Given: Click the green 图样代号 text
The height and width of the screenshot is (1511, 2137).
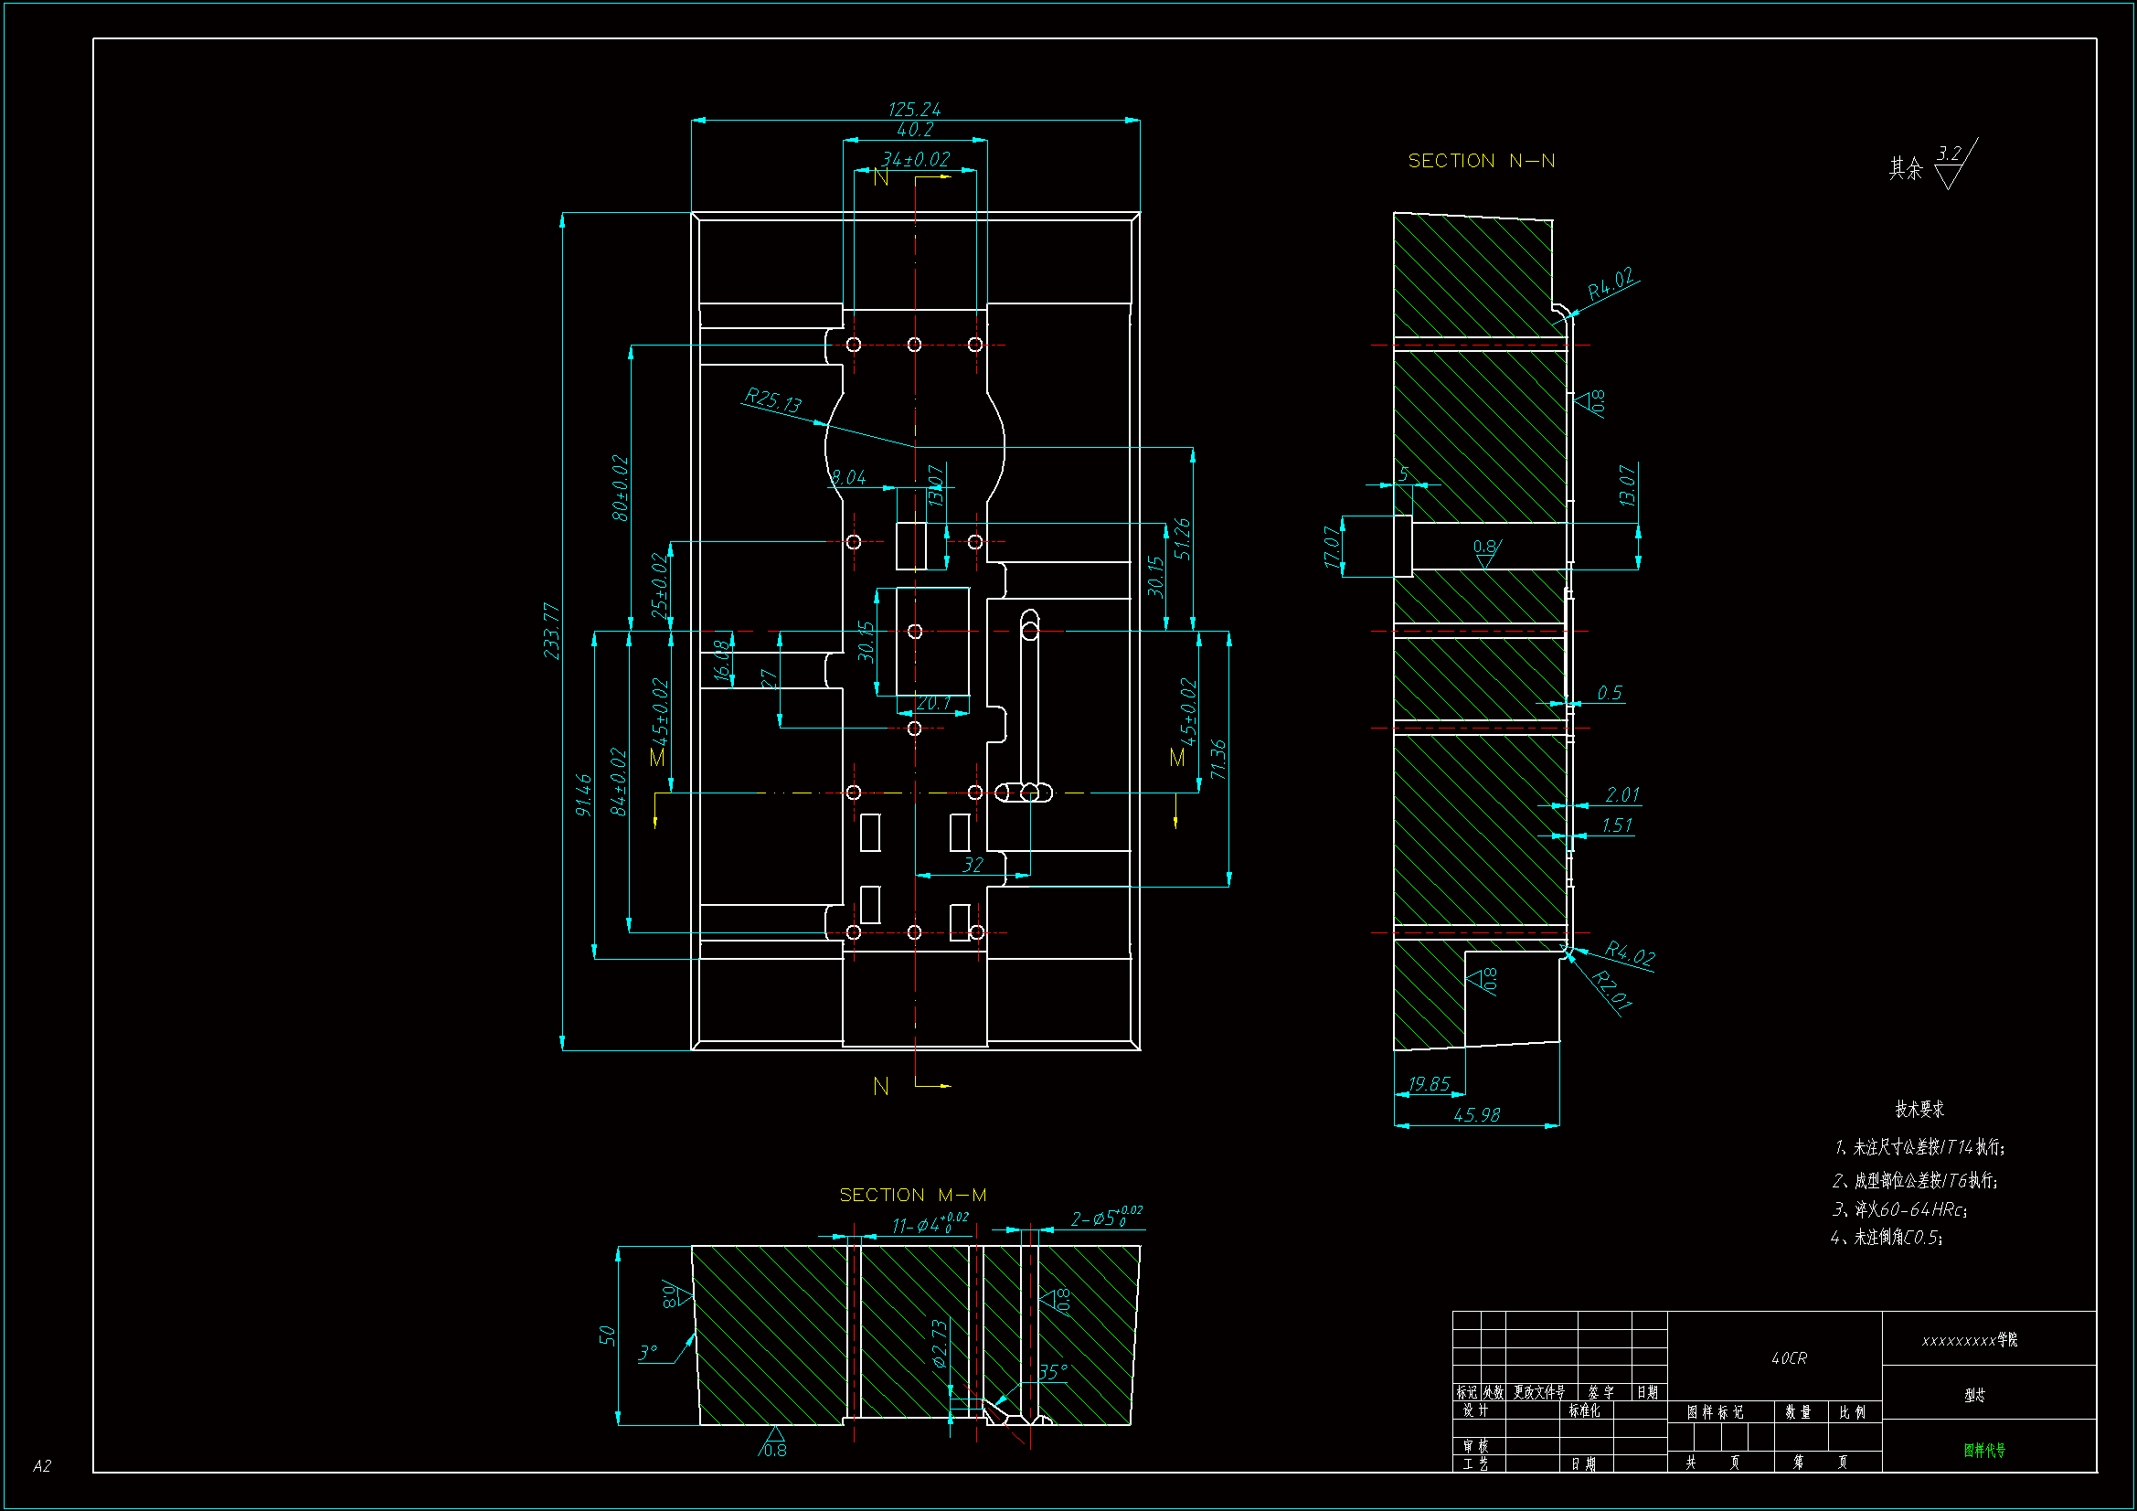Looking at the screenshot, I should point(1984,1450).
